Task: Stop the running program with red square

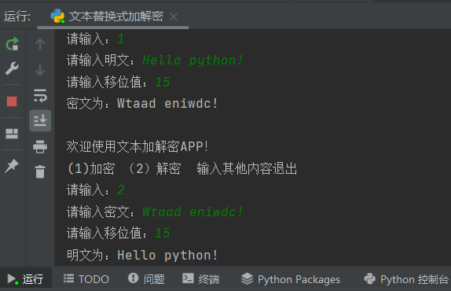Action: click(12, 101)
